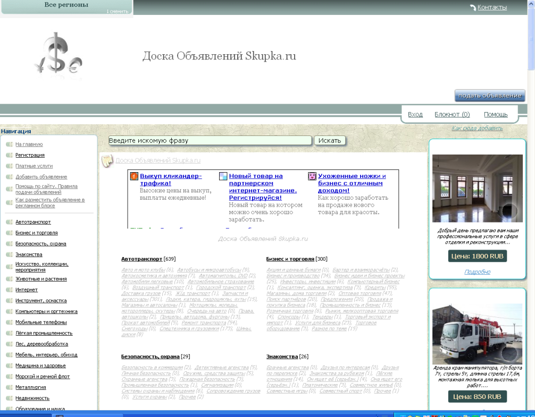Open the Вход login tab

415,114
